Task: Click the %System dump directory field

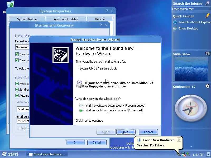Action: point(23,121)
